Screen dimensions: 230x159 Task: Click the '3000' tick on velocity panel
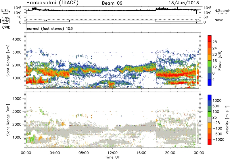coord(17,111)
